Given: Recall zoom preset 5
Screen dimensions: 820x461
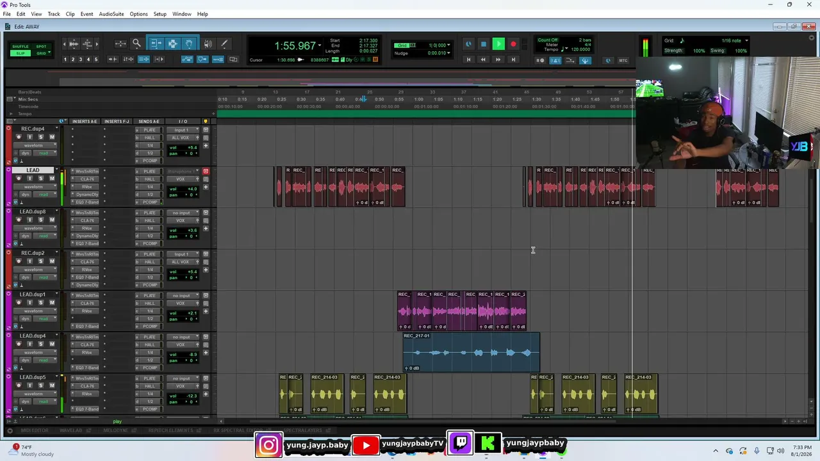Looking at the screenshot, I should [x=96, y=60].
